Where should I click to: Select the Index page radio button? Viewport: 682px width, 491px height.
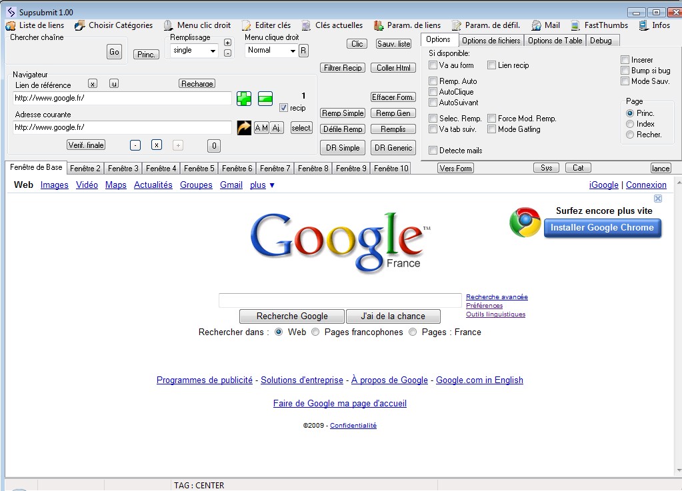[x=629, y=124]
